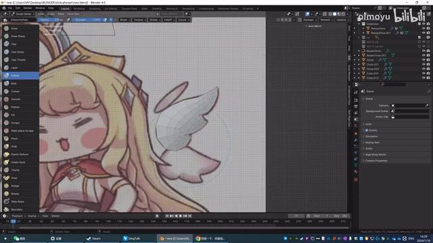The width and height of the screenshot is (433, 243).
Task: Open the File menu
Action: [10, 8]
